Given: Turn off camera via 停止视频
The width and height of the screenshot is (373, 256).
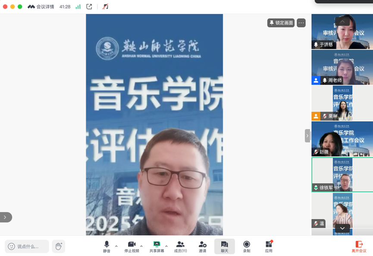Looking at the screenshot, I should pyautogui.click(x=132, y=247).
